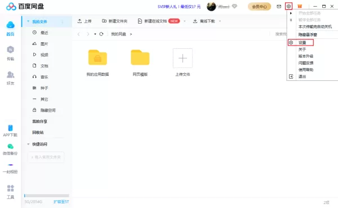This screenshot has height=208, width=338.
Task: Click the SVIP new user promotion link
Action: click(179, 7)
